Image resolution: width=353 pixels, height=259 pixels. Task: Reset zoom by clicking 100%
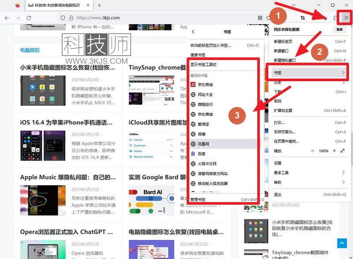click(x=323, y=151)
